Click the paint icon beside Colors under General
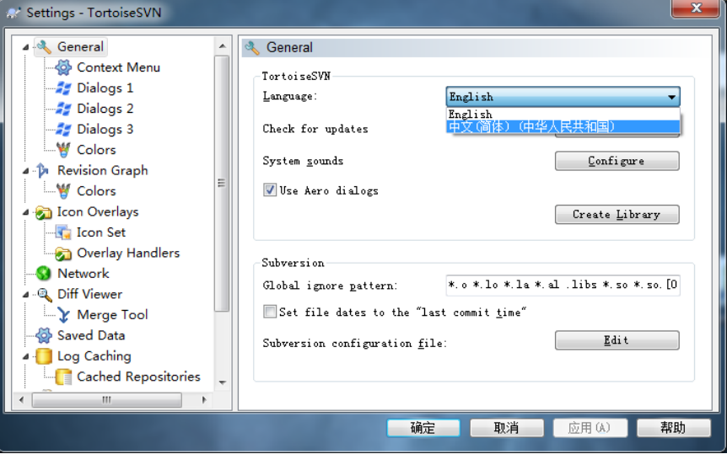 pos(63,150)
